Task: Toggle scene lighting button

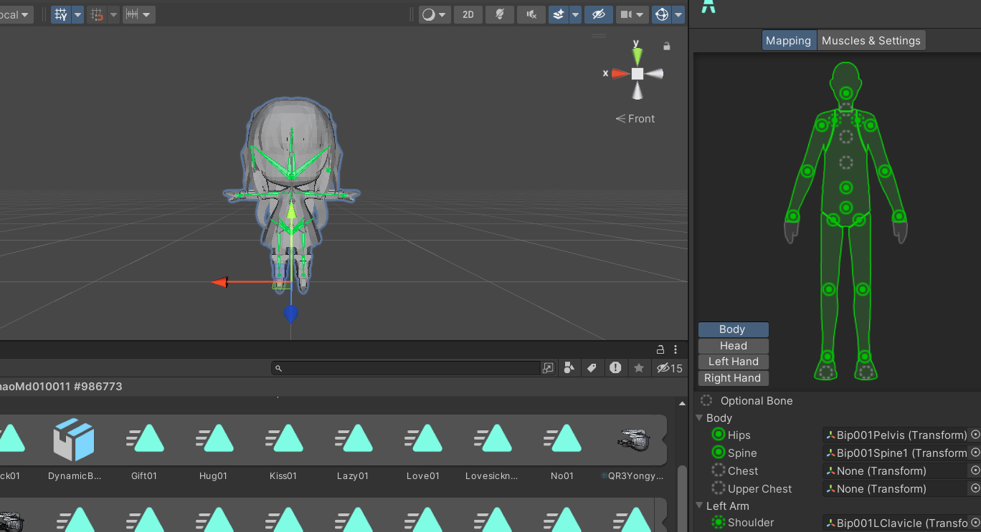Action: tap(499, 14)
